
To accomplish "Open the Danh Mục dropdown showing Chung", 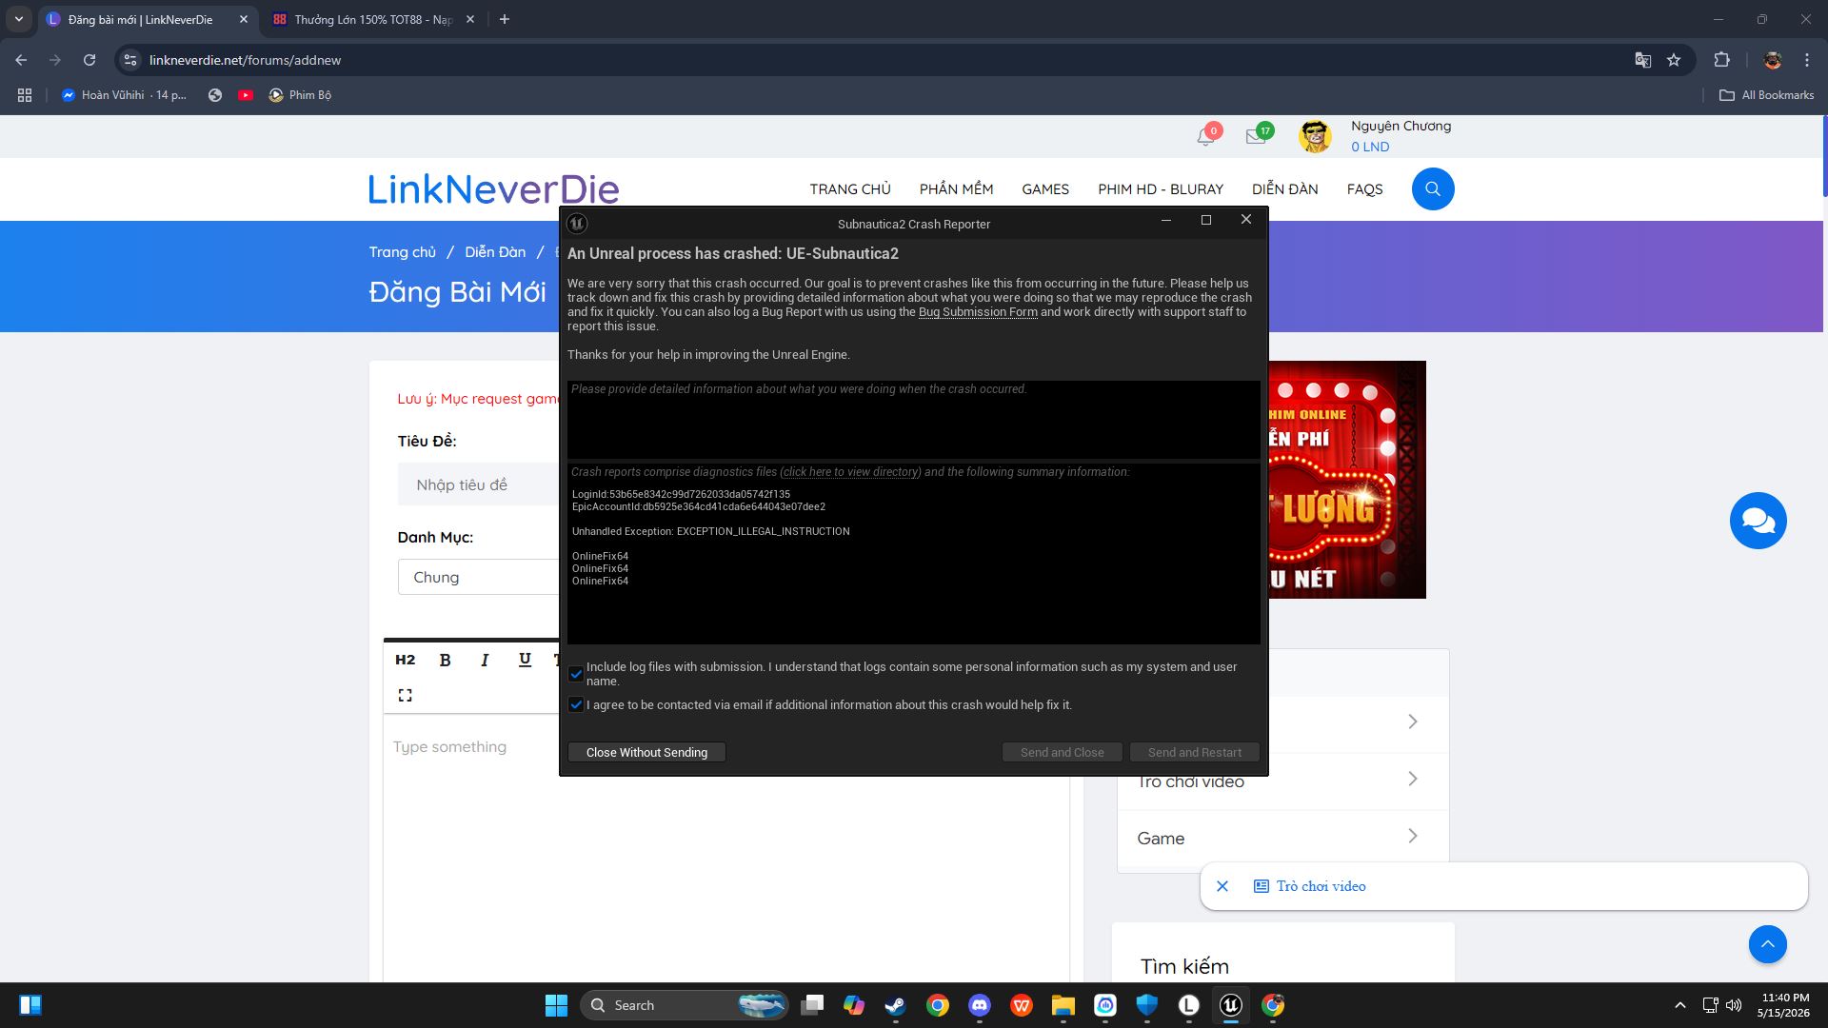I will 478,578.
